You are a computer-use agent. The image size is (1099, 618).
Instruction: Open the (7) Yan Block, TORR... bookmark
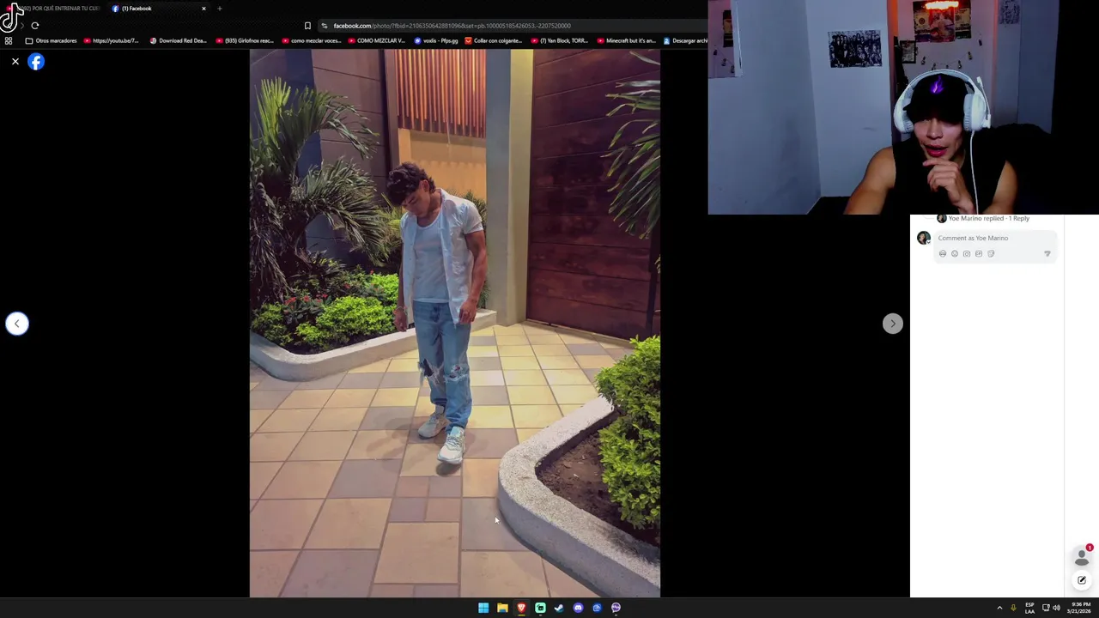click(x=560, y=40)
